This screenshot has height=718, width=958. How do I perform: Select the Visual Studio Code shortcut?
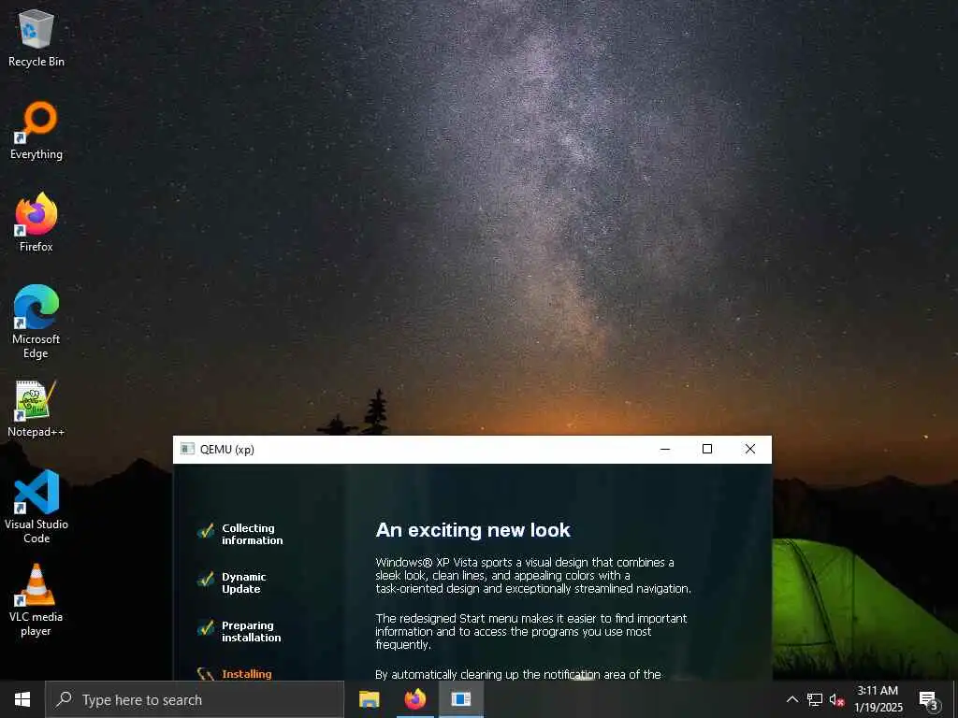tap(36, 507)
